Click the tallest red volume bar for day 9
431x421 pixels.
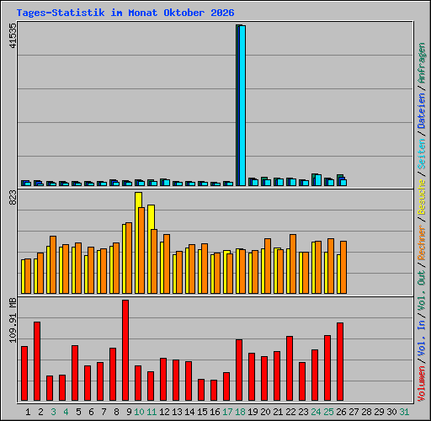pyautogui.click(x=125, y=350)
